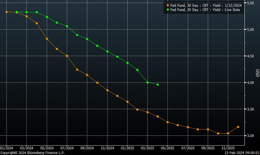Click the Bloomberg Finance L.P. copyright text
Viewport: 260px width, 155px height.
tap(32, 153)
